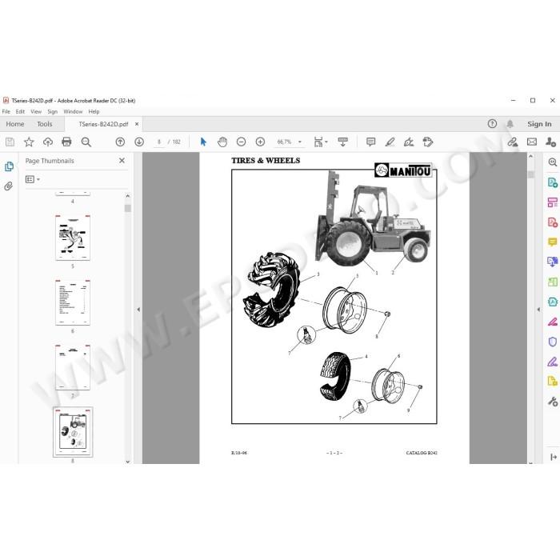This screenshot has width=560, height=560.
Task: Go to previous page arrow
Action: [x=120, y=142]
